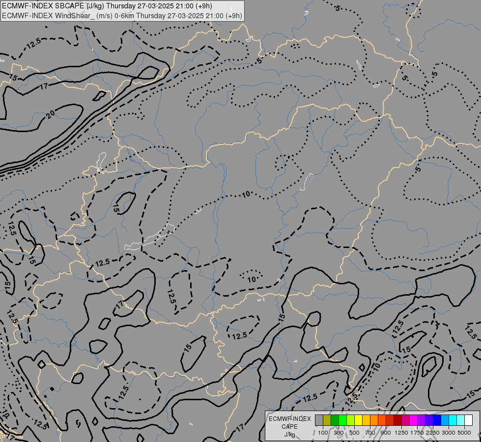Viewport: 481px width, 442px height.
Task: Pick the brick red swatch right of 900
Action: point(390,420)
